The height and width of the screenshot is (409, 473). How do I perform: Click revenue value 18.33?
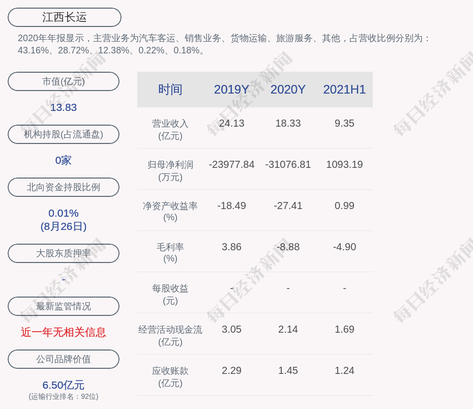288,124
